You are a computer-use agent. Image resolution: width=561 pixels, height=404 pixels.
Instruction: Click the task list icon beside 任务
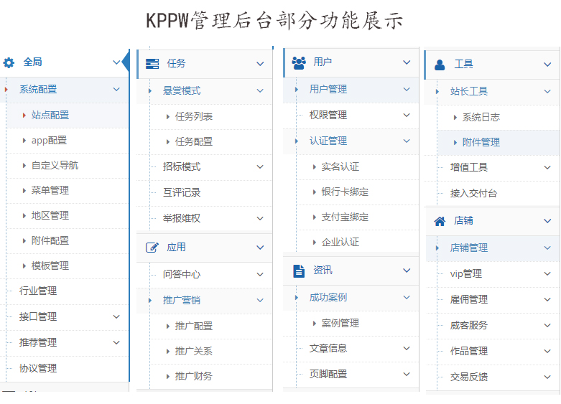(152, 64)
